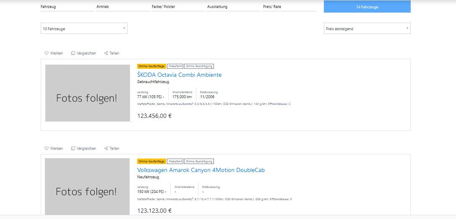Viewport: 456px width, 219px height.
Task: Click Probefahrt badge on Škoda Octavia
Action: click(175, 66)
